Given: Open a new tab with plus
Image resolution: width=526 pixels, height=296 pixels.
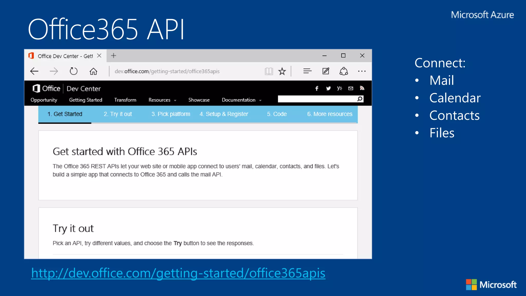Looking at the screenshot, I should tap(114, 55).
